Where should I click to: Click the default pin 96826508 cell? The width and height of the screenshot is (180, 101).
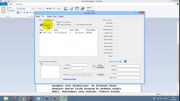coord(89,33)
